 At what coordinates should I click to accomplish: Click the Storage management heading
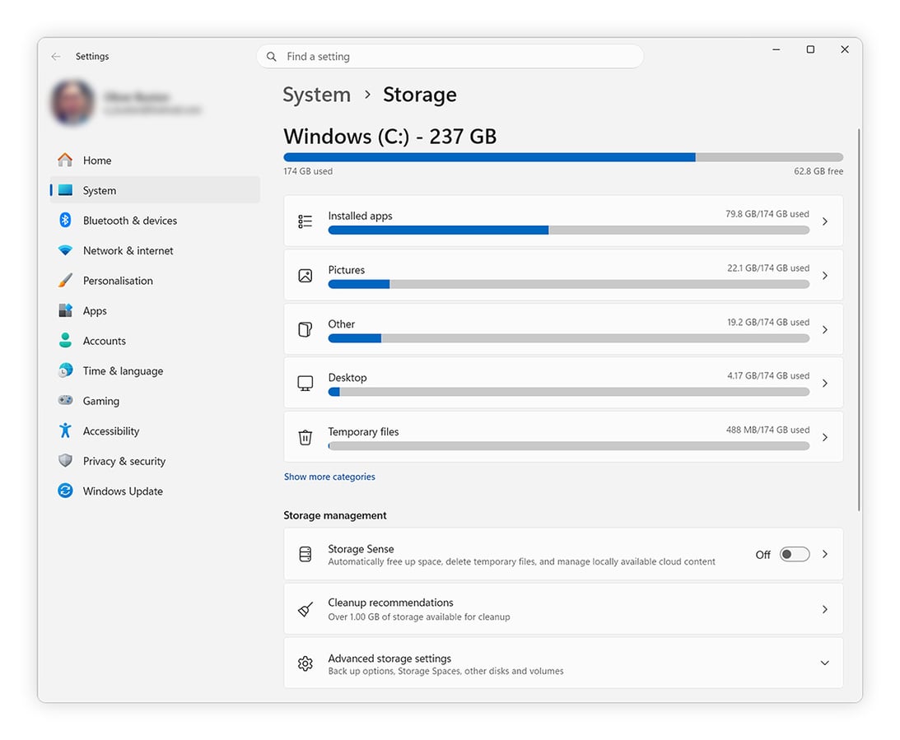point(334,515)
